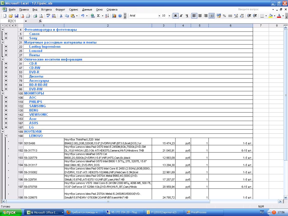Open the Name Box dropdown arrow
Image resolution: width=288 pixels, height=216 pixels.
click(26, 21)
